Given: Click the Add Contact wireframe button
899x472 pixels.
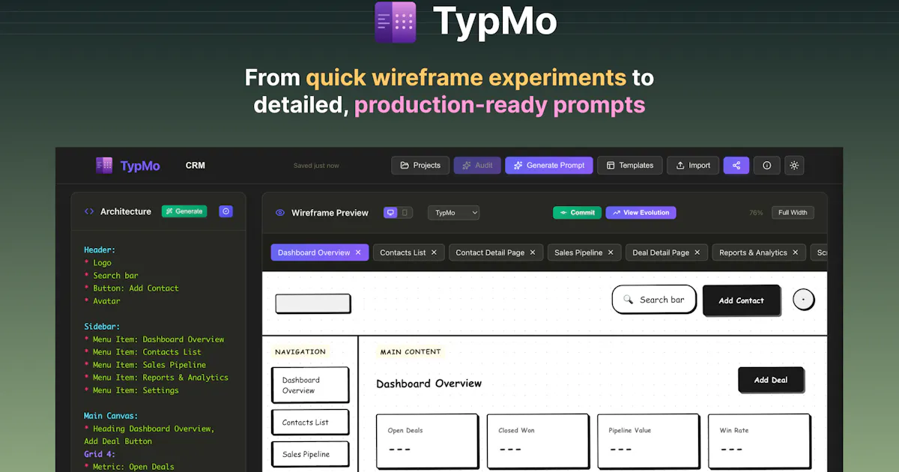Looking at the screenshot, I should 742,300.
